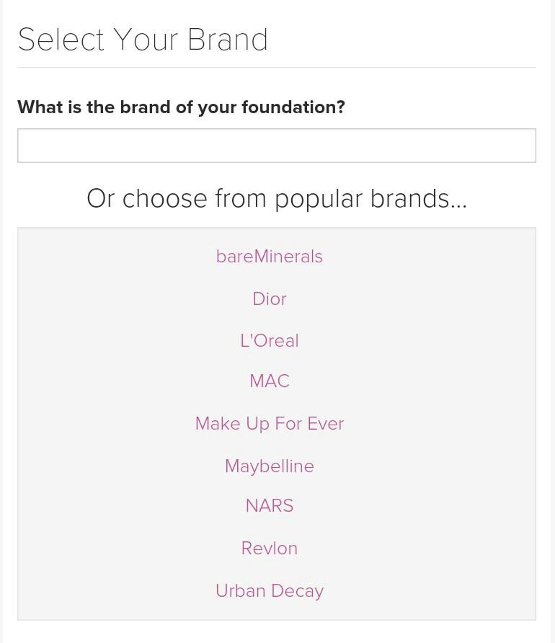Screen dimensions: 555x643
Task: Choose the Urban Decay brand link
Action: click(x=270, y=591)
